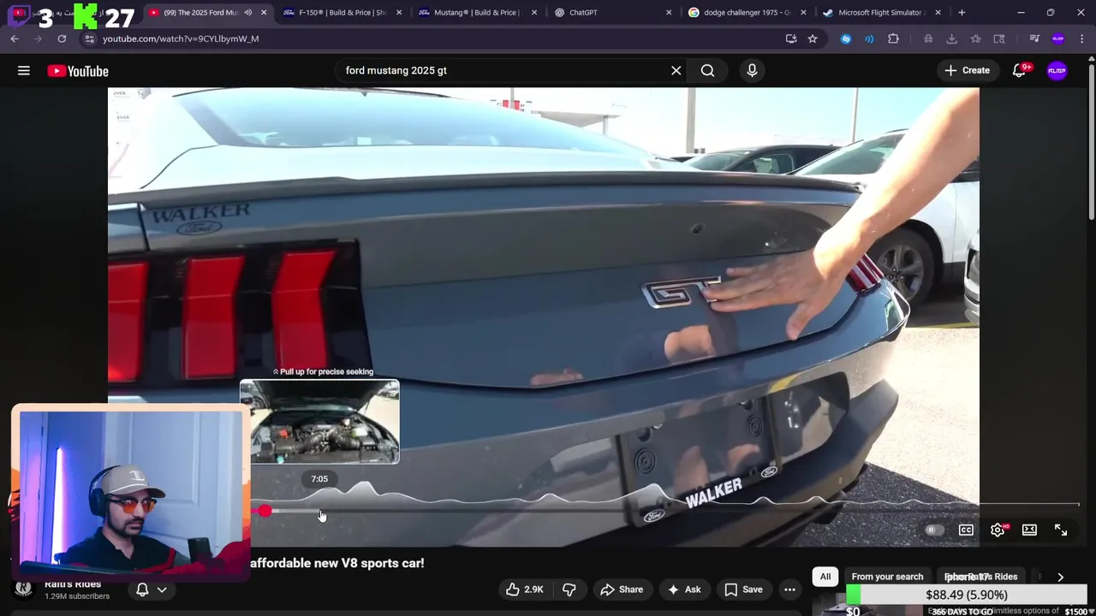Close the ChatGPT tab

coord(670,13)
